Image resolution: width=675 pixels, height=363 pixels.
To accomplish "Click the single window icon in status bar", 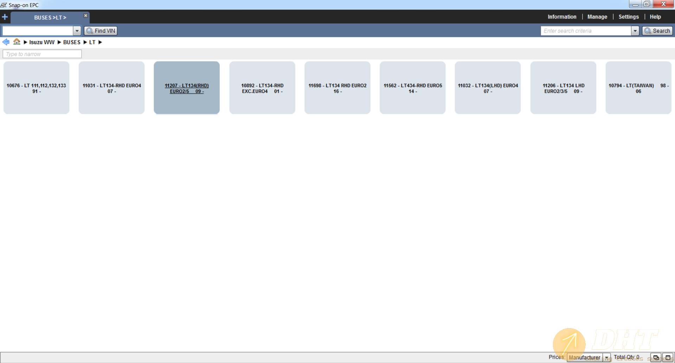I will (668, 357).
